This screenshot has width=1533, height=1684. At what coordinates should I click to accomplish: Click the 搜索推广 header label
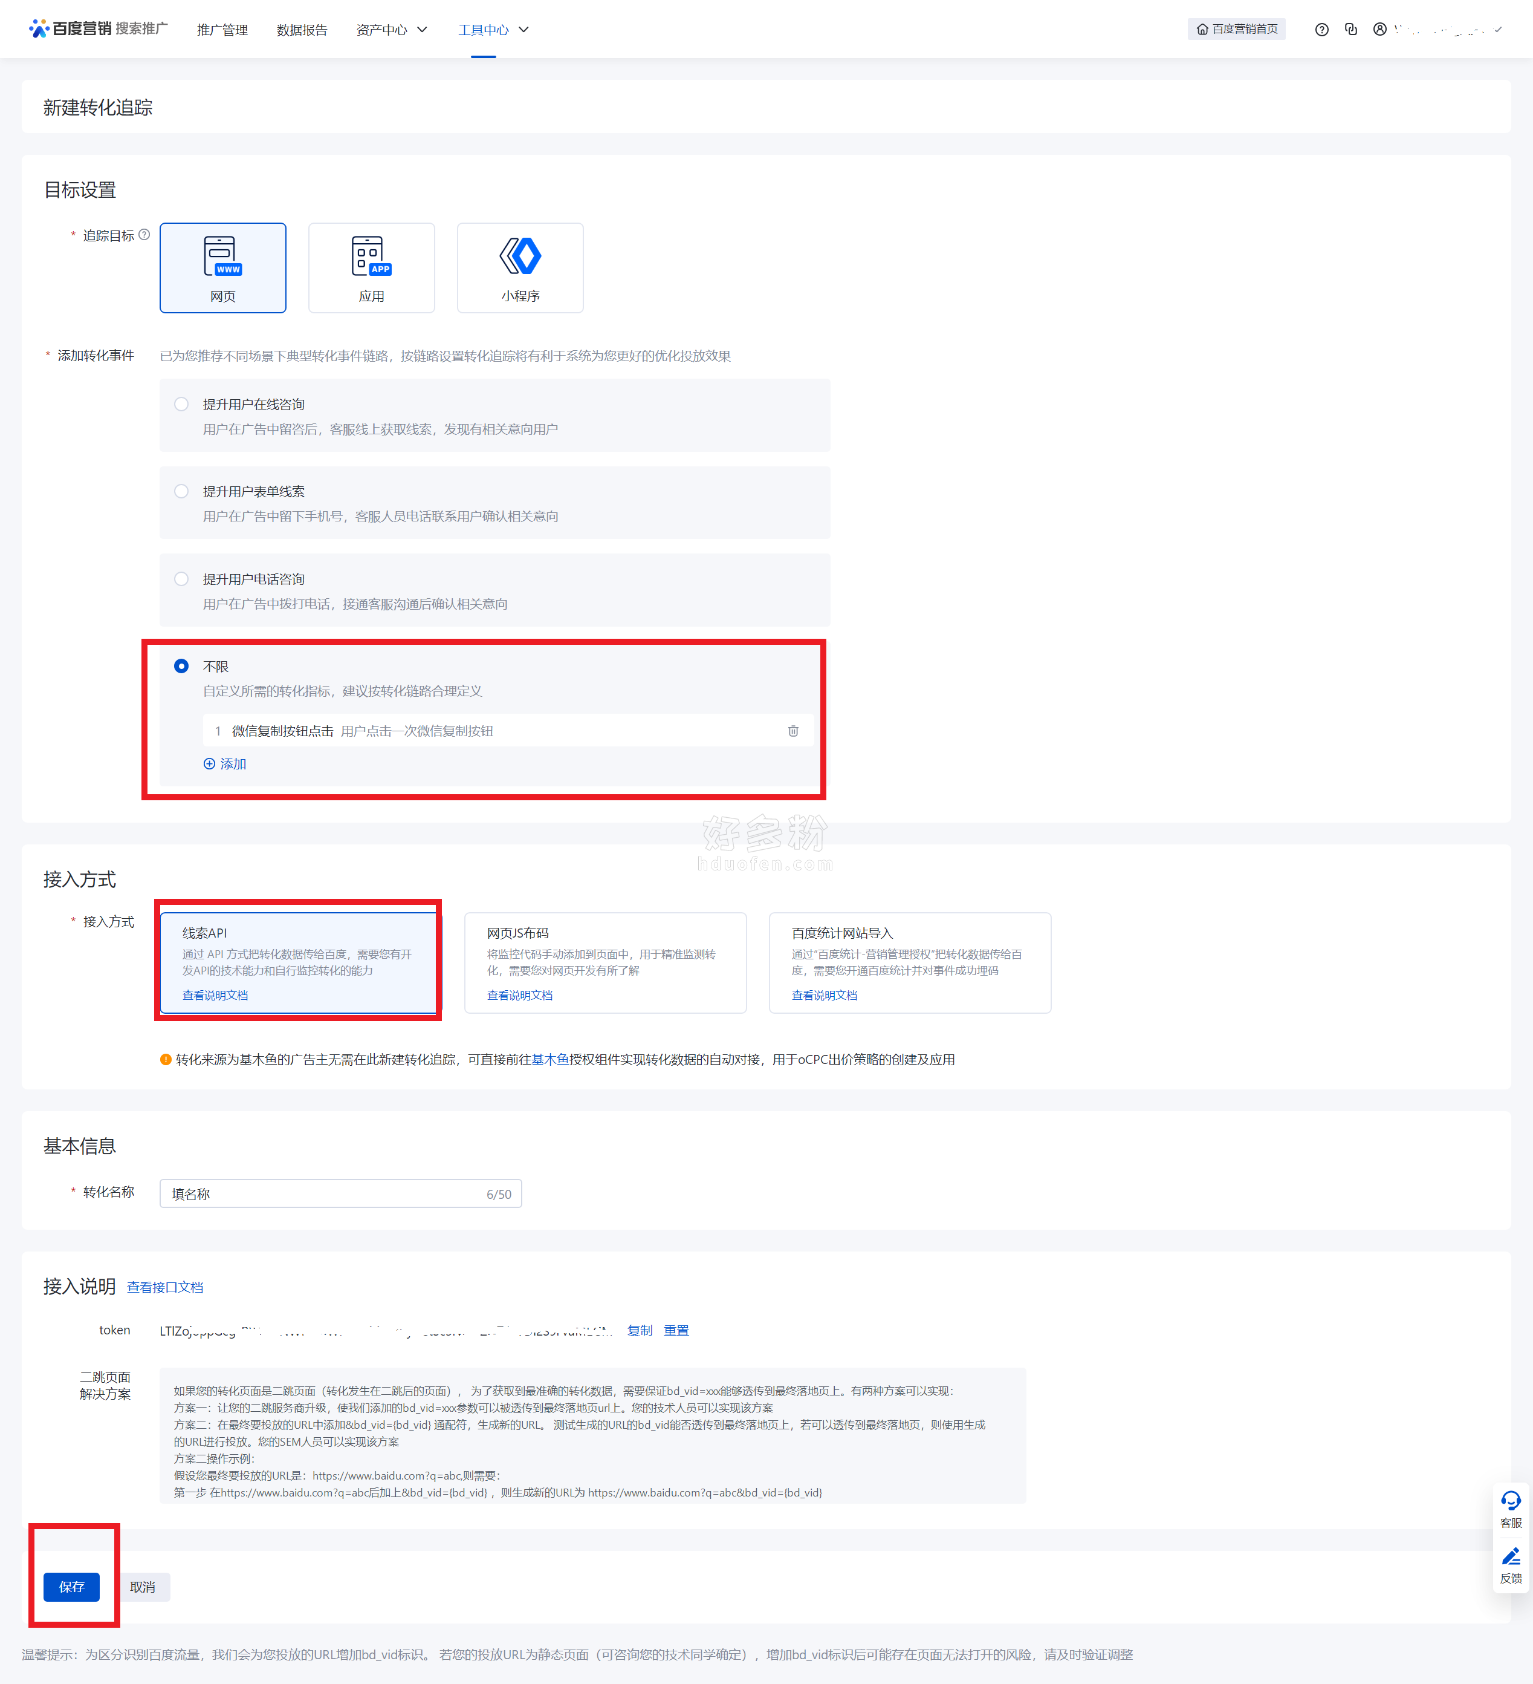point(141,28)
